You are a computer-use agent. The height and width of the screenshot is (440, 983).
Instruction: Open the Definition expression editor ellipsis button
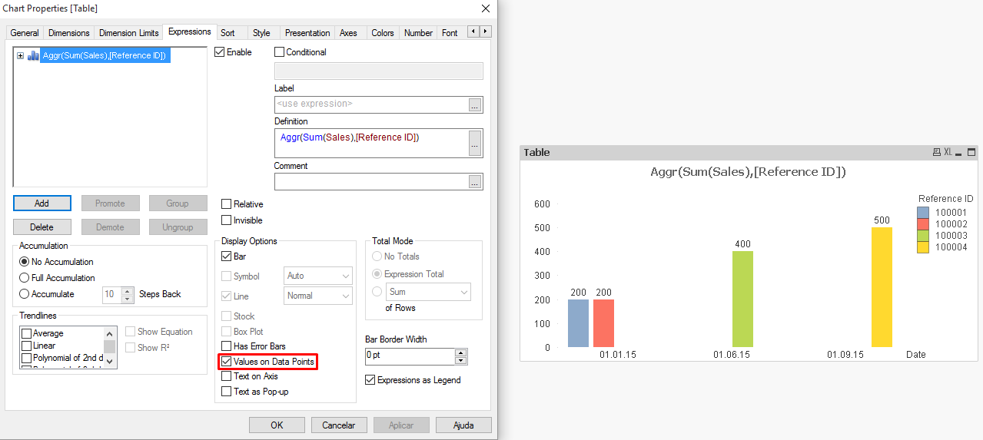475,143
